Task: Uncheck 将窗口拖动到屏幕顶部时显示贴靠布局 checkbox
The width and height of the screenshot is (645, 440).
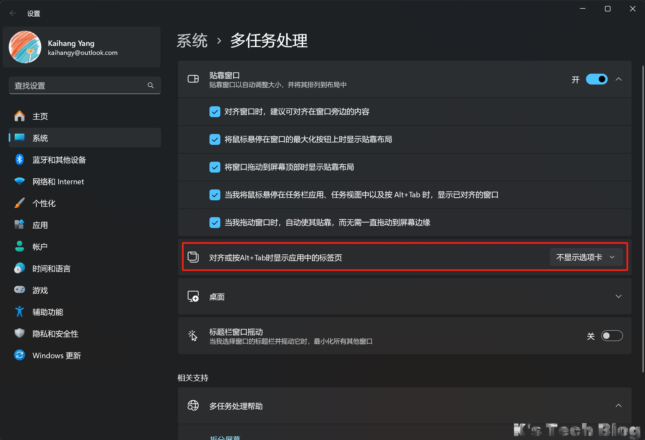Action: coord(215,167)
